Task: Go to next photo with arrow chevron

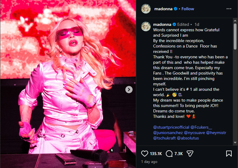Action: (x=129, y=90)
